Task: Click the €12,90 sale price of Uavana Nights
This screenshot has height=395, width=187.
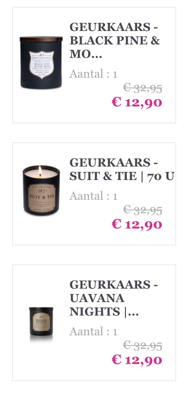Action: click(137, 360)
